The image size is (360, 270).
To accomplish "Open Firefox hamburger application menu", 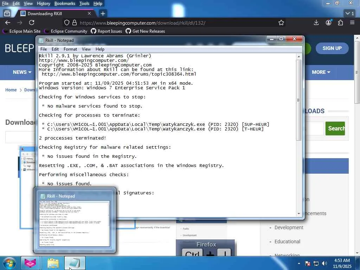I will [x=352, y=22].
